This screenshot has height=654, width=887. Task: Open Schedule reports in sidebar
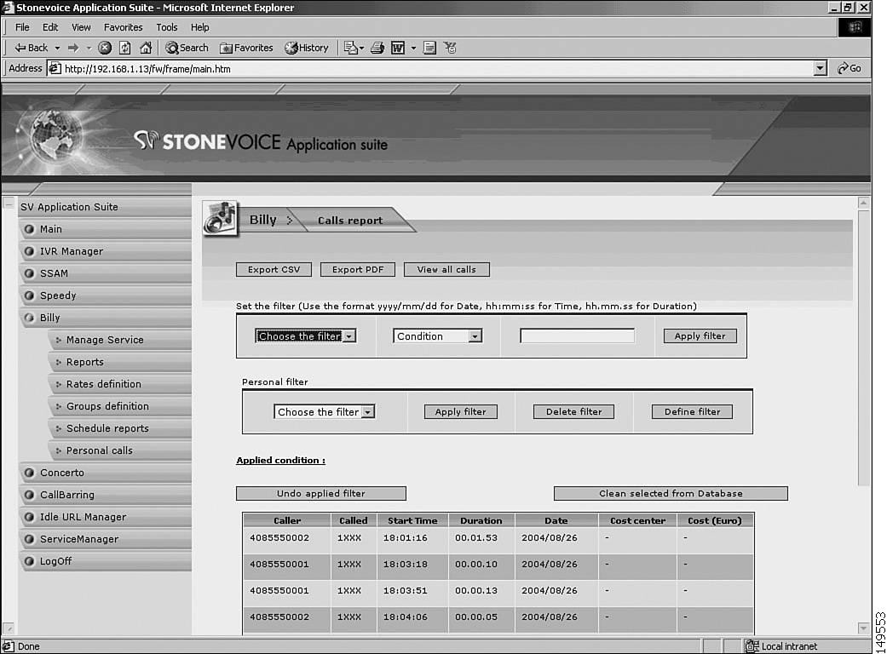coord(120,428)
